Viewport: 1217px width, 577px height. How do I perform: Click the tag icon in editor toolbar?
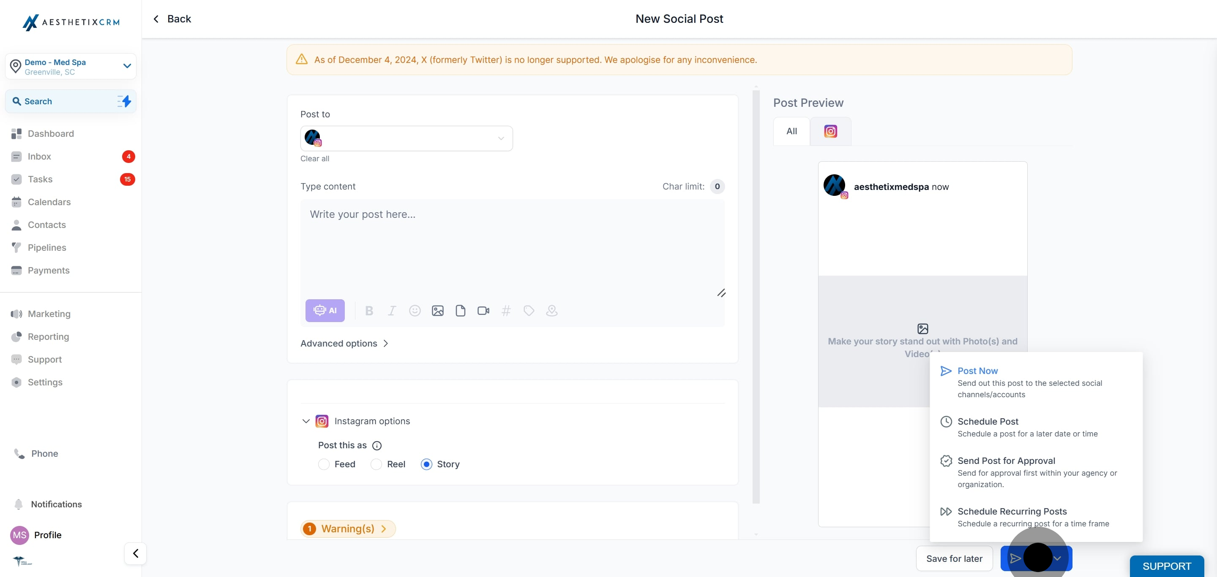pyautogui.click(x=529, y=310)
